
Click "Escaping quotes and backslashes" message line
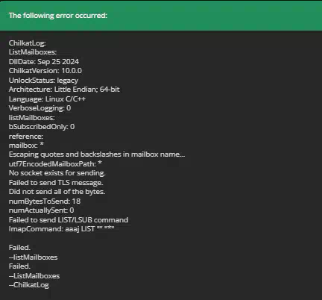tap(97, 154)
